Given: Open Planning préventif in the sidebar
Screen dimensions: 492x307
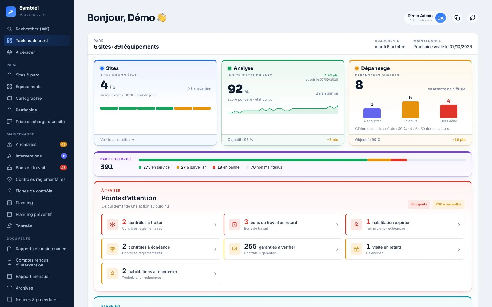Looking at the screenshot, I should pyautogui.click(x=37, y=214).
